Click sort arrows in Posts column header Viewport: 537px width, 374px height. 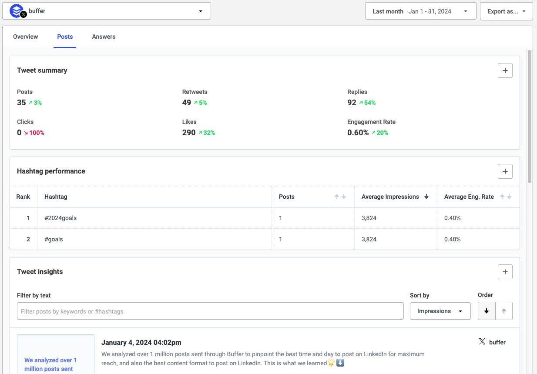pyautogui.click(x=340, y=197)
